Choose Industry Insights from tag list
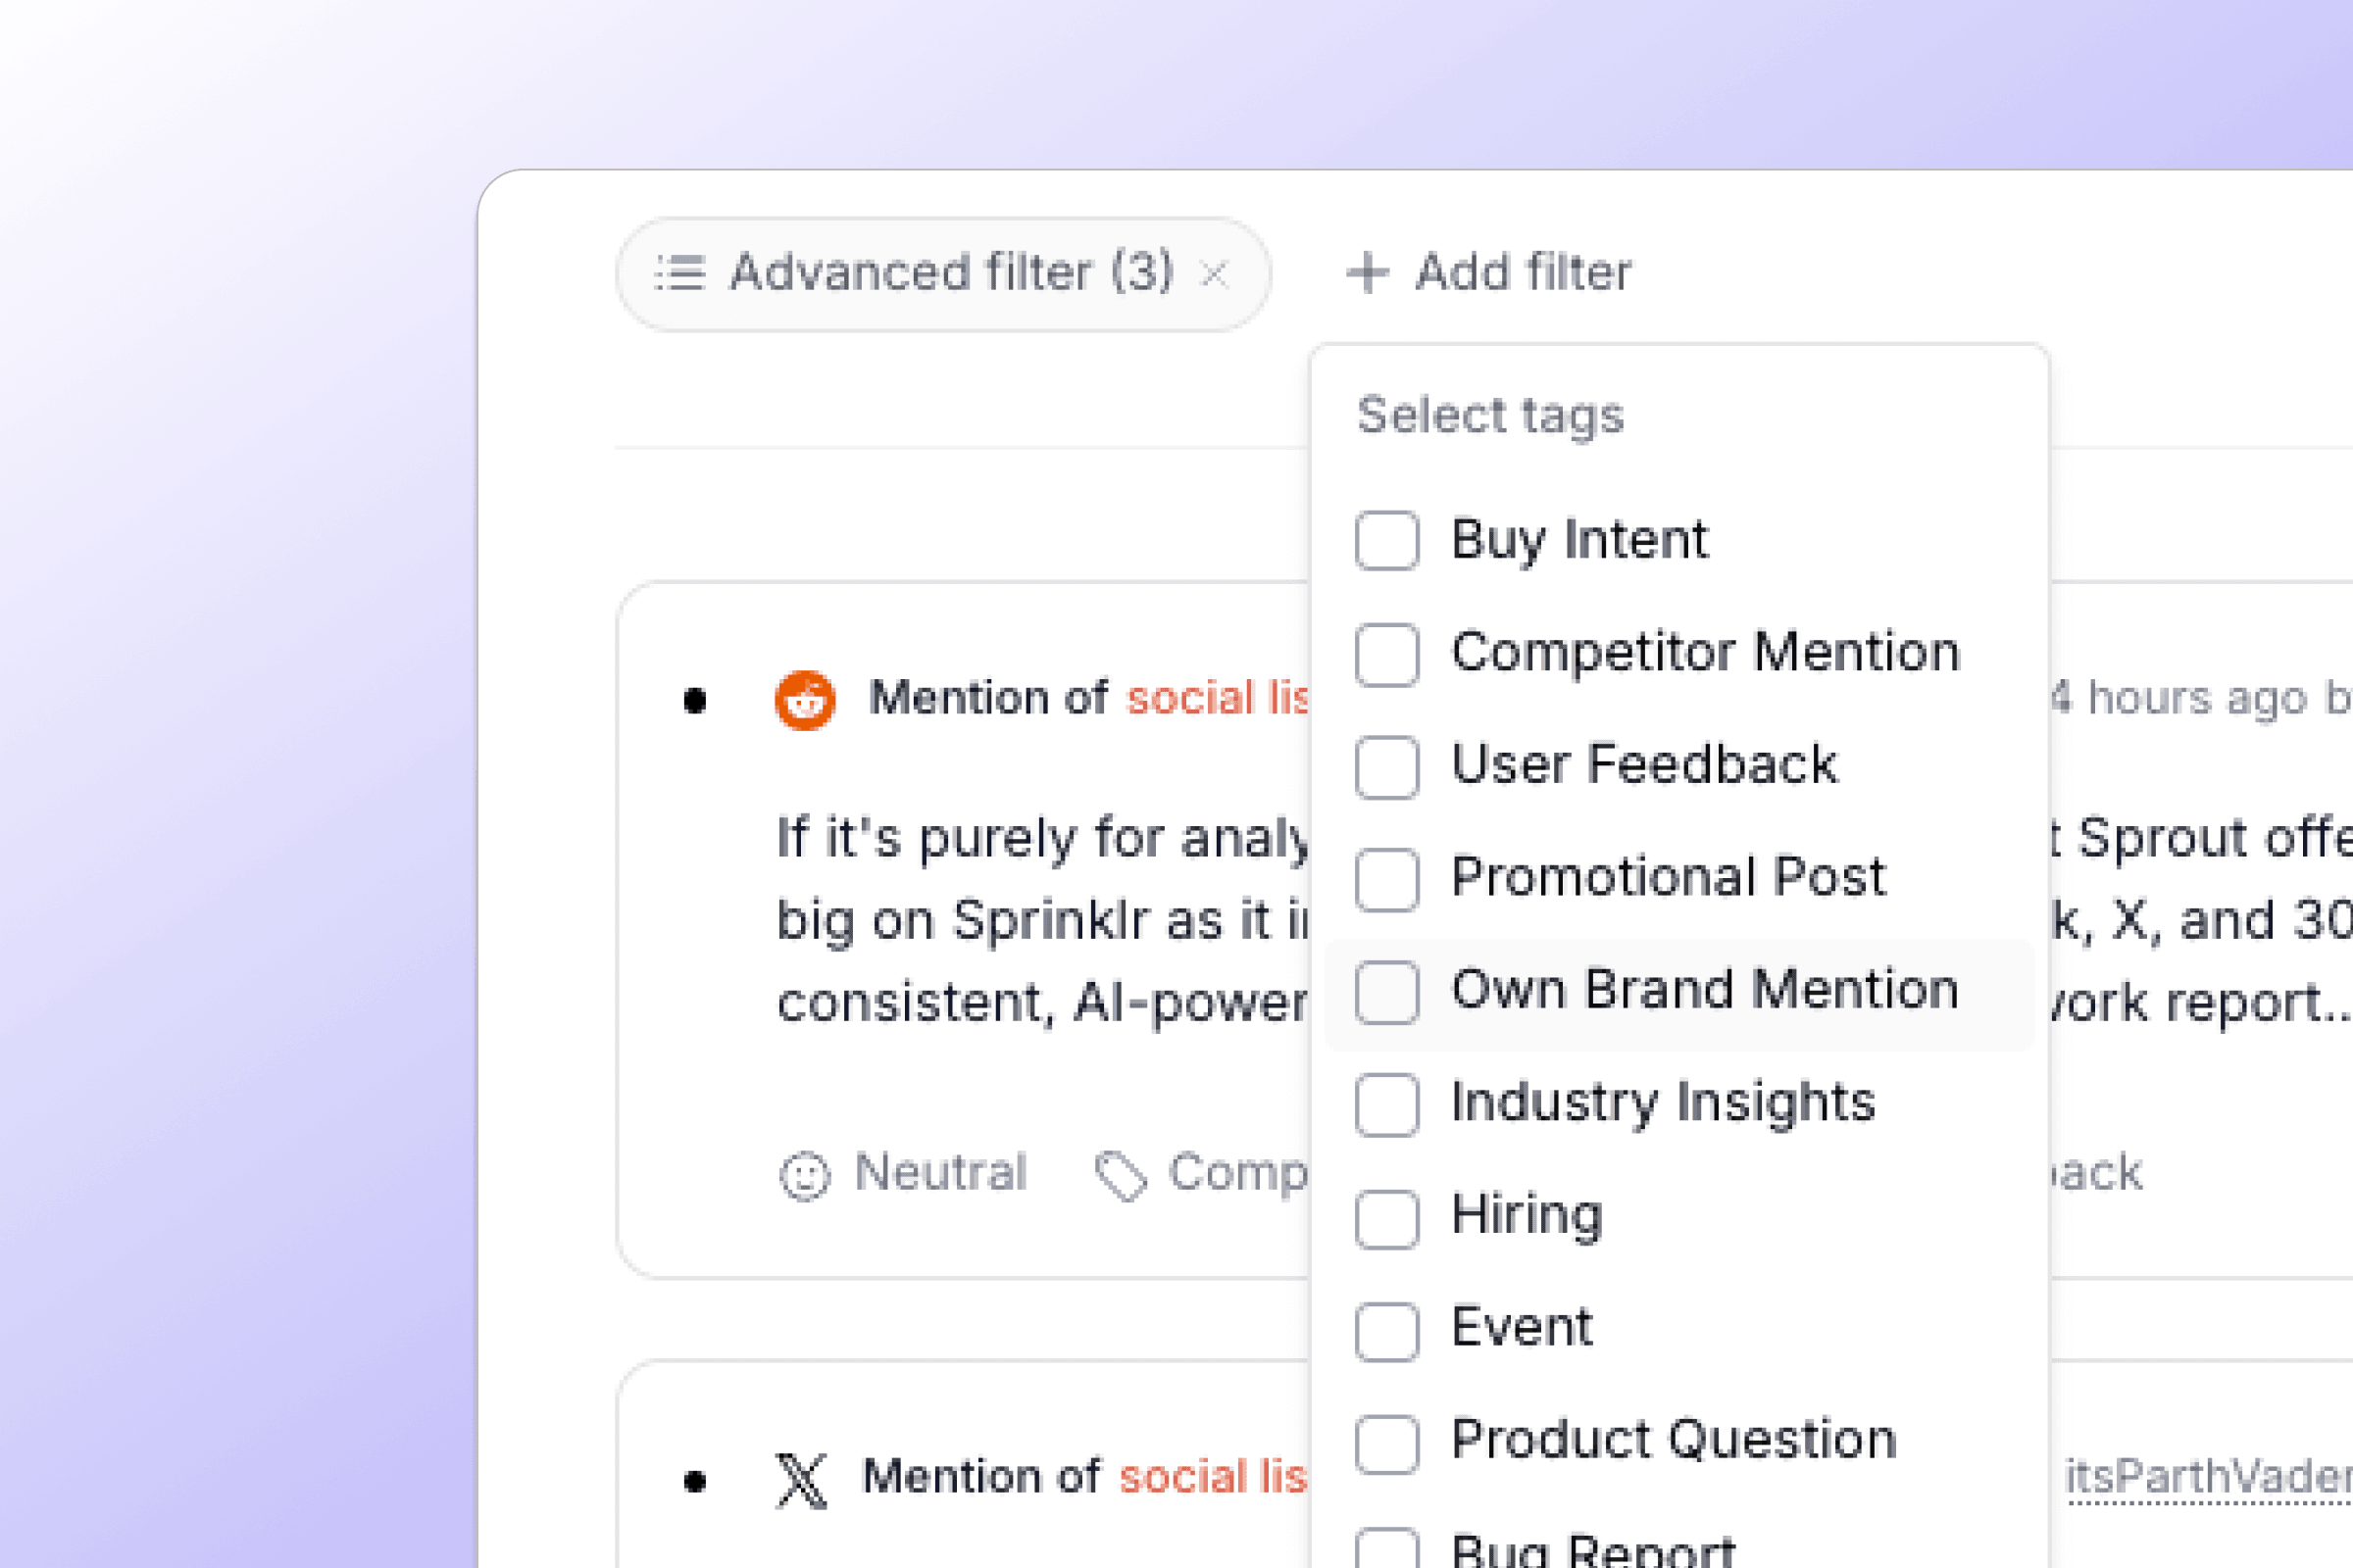Screen dimensions: 2353x1568 (1663, 1103)
